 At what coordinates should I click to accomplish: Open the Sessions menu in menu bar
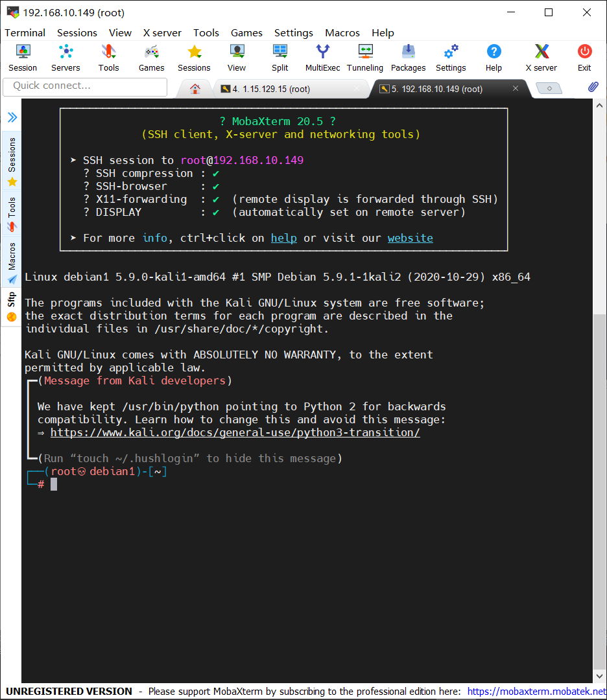tap(77, 32)
